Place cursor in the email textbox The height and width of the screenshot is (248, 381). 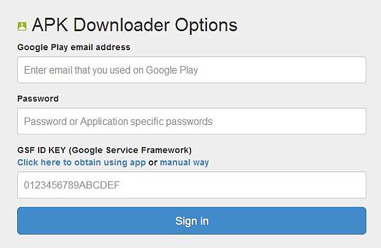(192, 70)
